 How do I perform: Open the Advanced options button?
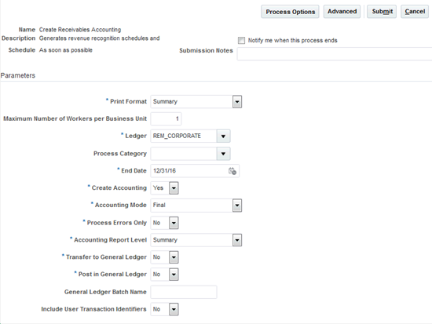342,12
